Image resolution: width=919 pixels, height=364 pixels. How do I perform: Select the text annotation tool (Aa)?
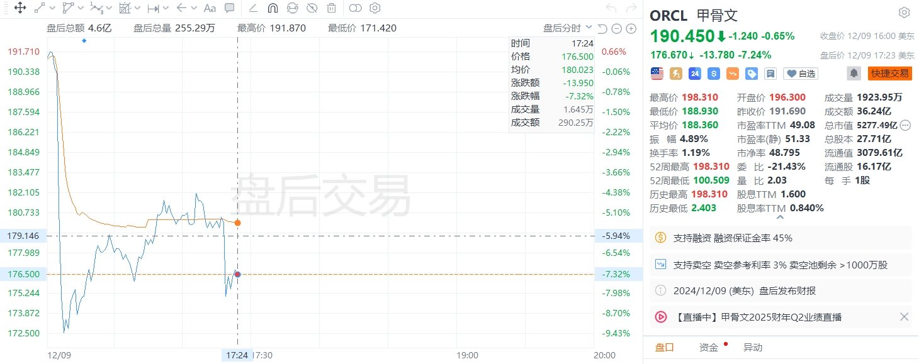pyautogui.click(x=210, y=8)
